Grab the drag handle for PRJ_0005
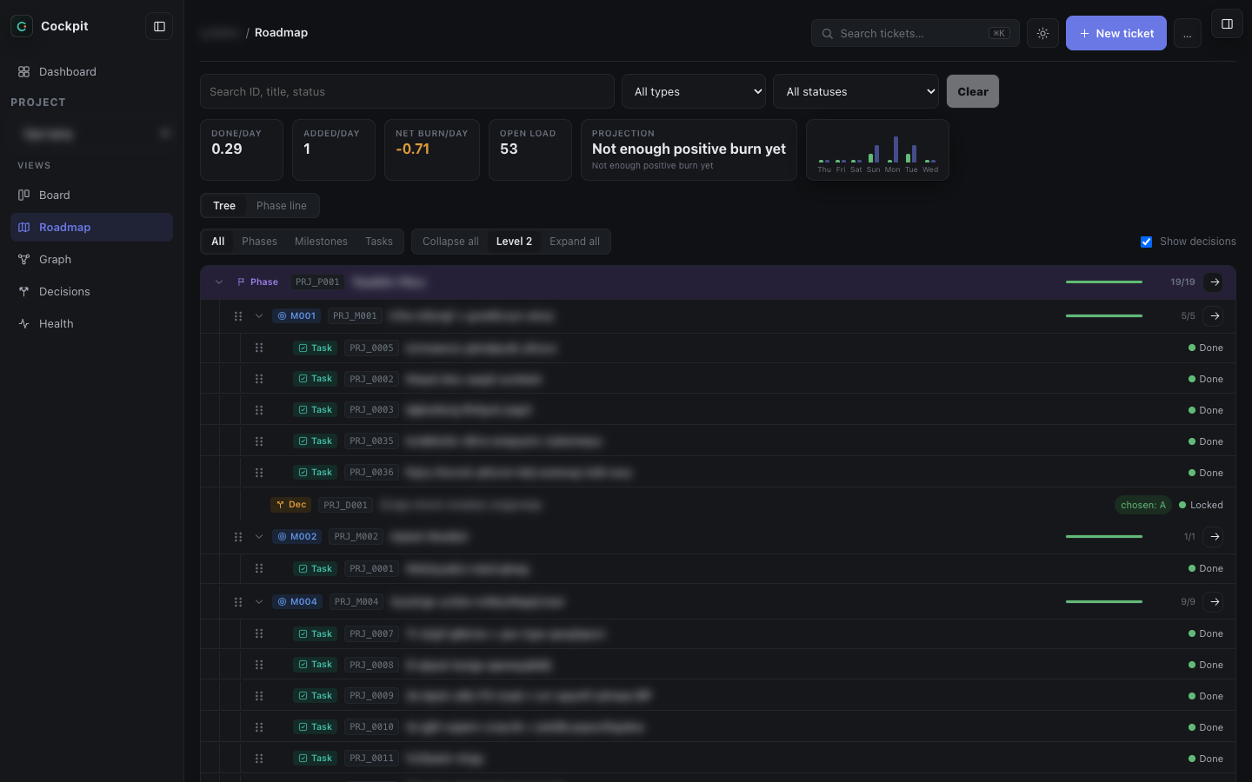Screen dimensions: 1252x782 pos(259,348)
